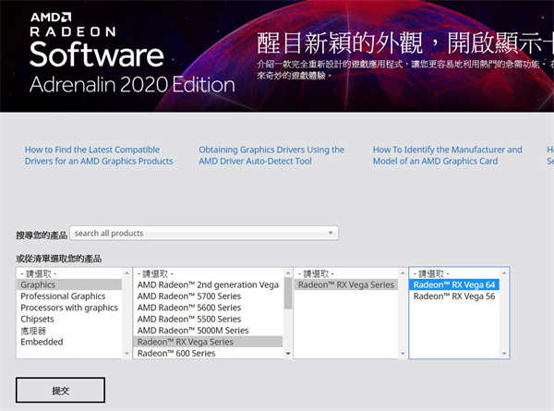Click down arrow of first list scrollbar
The height and width of the screenshot is (411, 554).
[x=126, y=353]
